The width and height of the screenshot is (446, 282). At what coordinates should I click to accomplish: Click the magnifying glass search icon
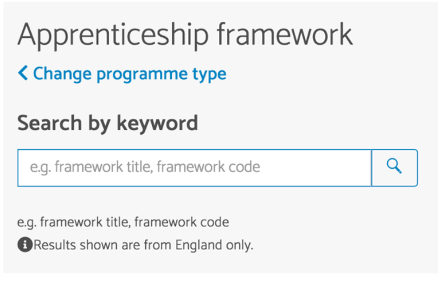pos(394,166)
